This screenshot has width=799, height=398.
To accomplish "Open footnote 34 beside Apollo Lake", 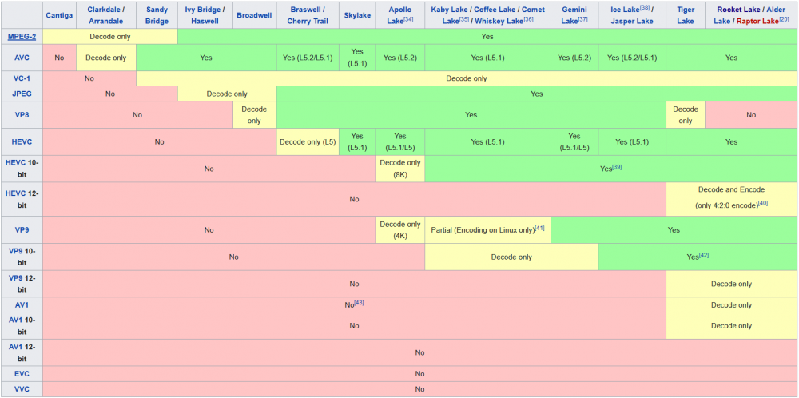I will 408,19.
